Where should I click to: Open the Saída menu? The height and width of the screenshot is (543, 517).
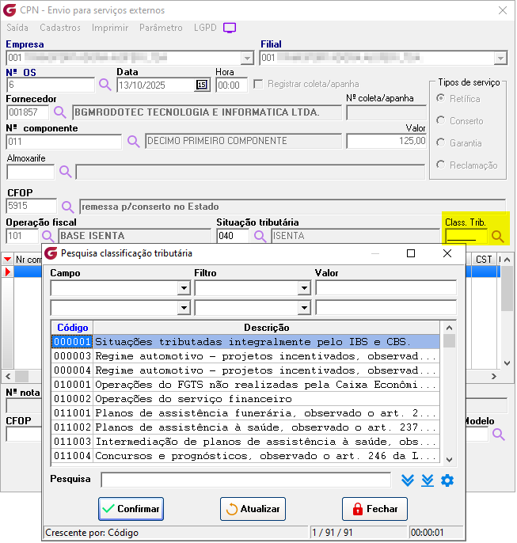(17, 28)
